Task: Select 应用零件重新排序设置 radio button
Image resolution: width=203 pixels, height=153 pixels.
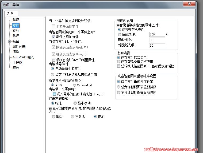Action: coord(118,82)
